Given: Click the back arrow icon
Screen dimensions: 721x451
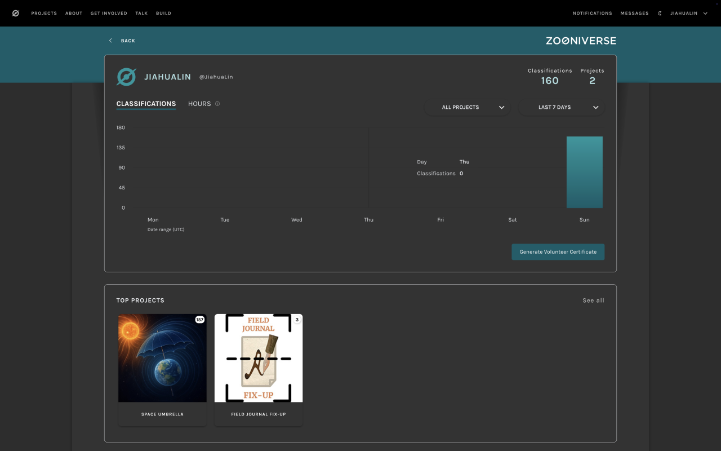Looking at the screenshot, I should pyautogui.click(x=110, y=41).
